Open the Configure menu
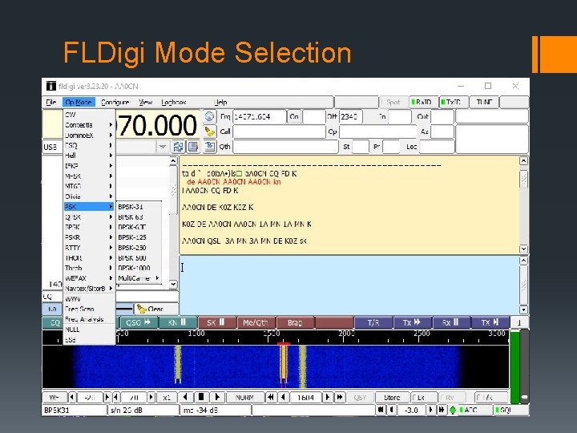The height and width of the screenshot is (433, 577). pos(115,103)
